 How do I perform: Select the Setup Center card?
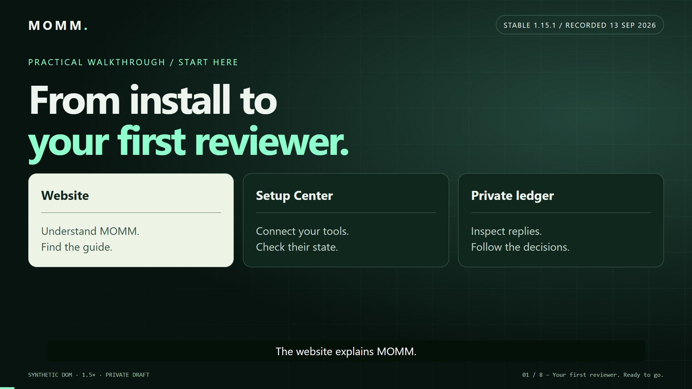tap(346, 220)
